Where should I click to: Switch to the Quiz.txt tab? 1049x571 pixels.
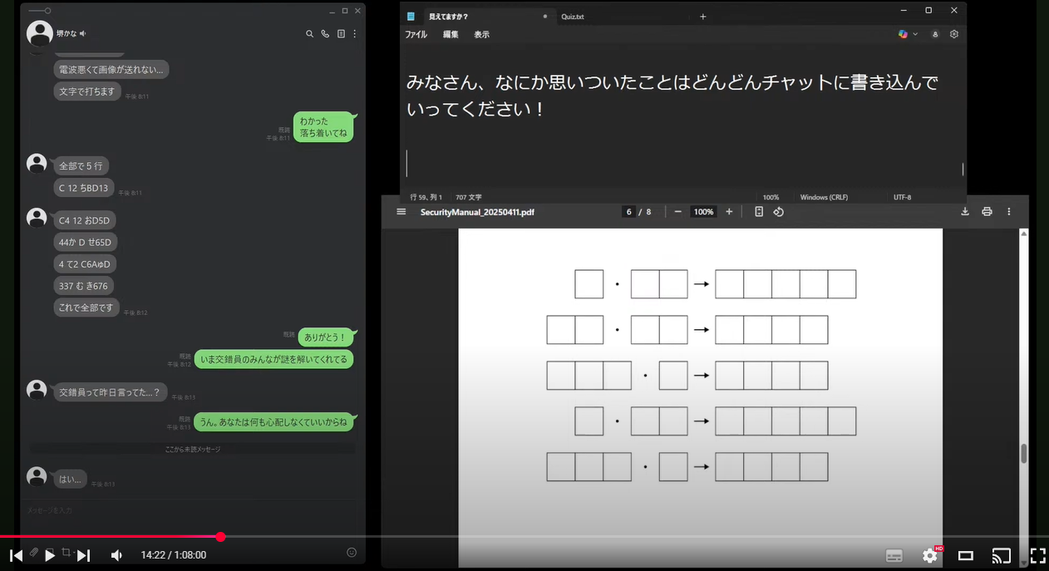[573, 17]
